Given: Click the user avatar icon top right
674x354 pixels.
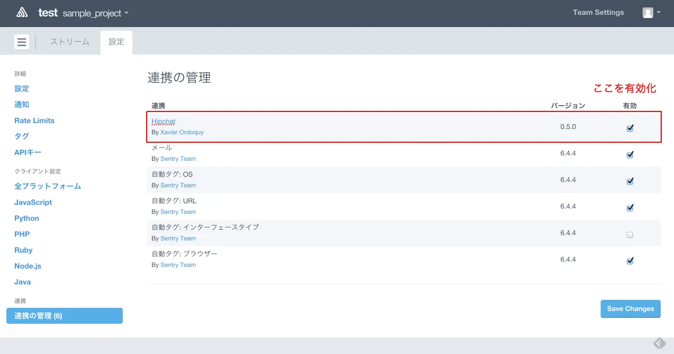Looking at the screenshot, I should [x=648, y=12].
